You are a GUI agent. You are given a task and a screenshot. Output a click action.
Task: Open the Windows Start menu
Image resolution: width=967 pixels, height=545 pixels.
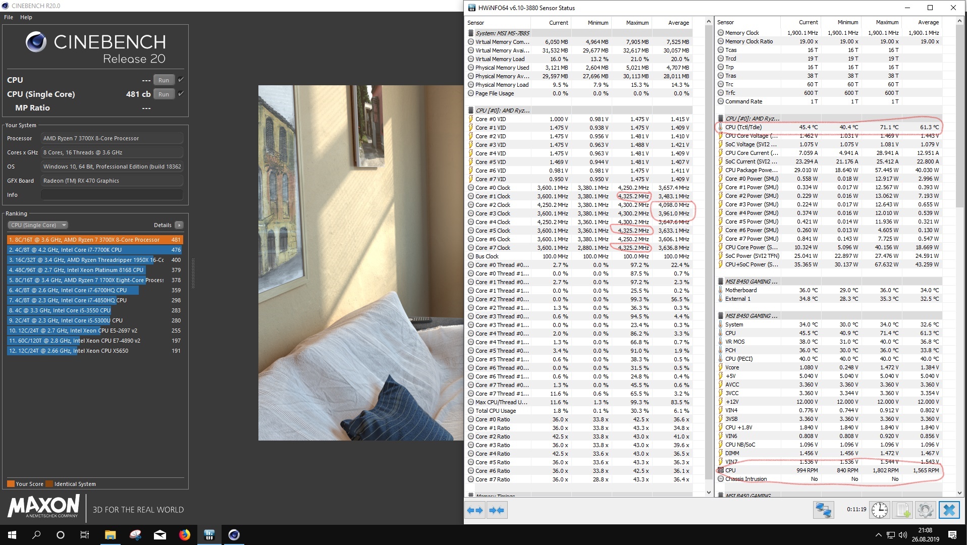coord(12,535)
